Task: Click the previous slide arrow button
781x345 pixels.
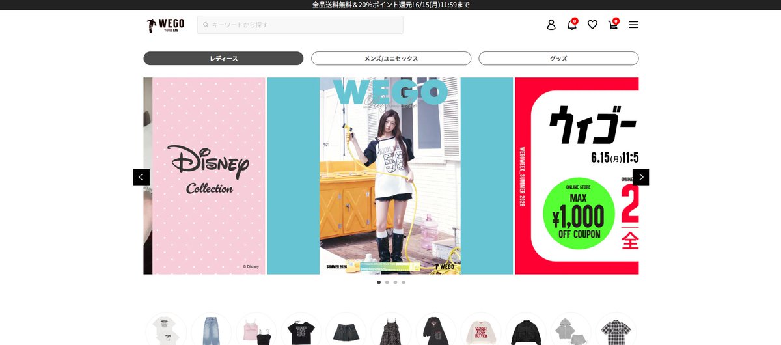Action: point(141,177)
